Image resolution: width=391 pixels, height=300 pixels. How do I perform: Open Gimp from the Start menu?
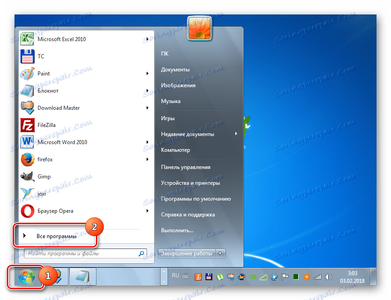[85, 177]
